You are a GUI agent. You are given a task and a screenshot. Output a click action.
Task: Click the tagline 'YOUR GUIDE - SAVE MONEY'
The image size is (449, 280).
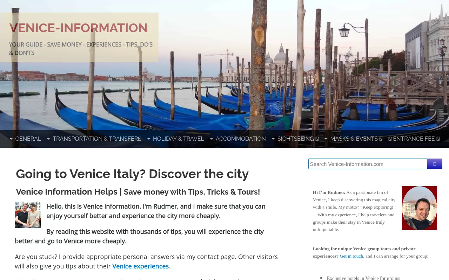[47, 44]
